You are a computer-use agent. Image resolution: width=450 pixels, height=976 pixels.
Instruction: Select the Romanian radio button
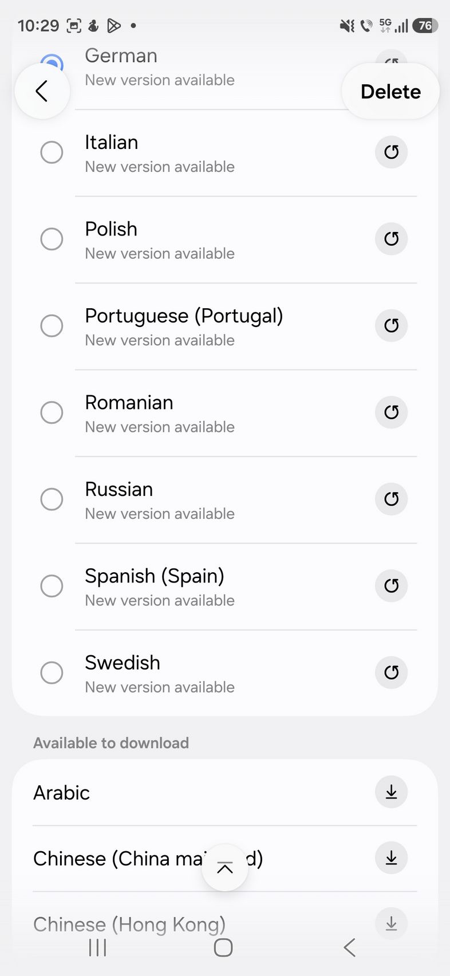pyautogui.click(x=52, y=412)
